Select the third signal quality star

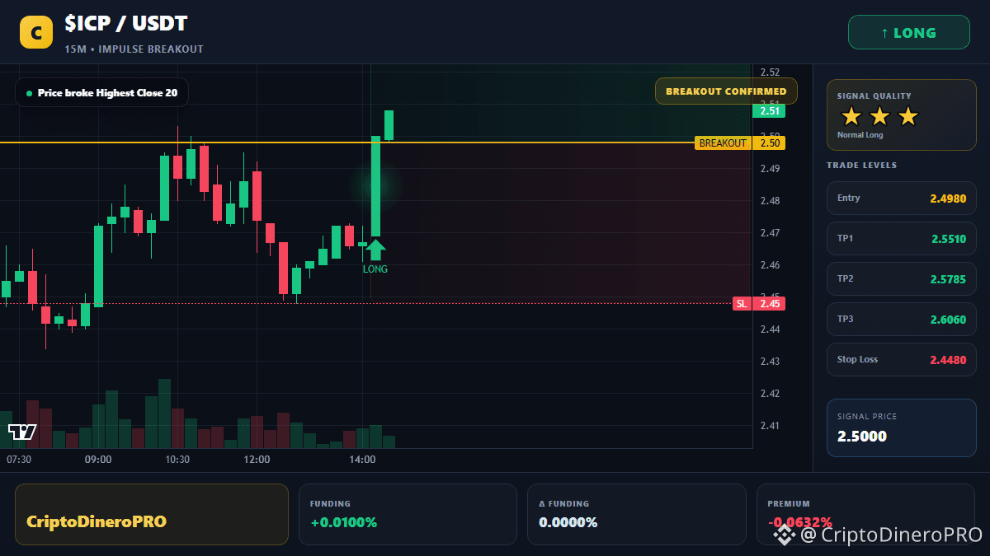(907, 116)
